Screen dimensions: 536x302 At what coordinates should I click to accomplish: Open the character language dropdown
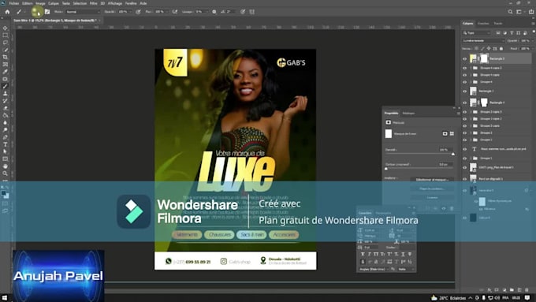(x=374, y=269)
